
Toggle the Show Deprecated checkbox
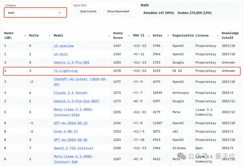pos(104,11)
